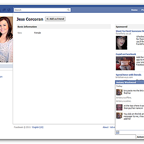Click the 'Jess Corcoran' name heading
144x144 pixels.
tap(30, 19)
